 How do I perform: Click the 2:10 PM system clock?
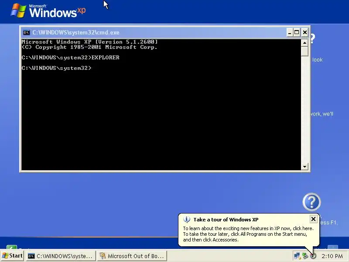click(x=332, y=256)
